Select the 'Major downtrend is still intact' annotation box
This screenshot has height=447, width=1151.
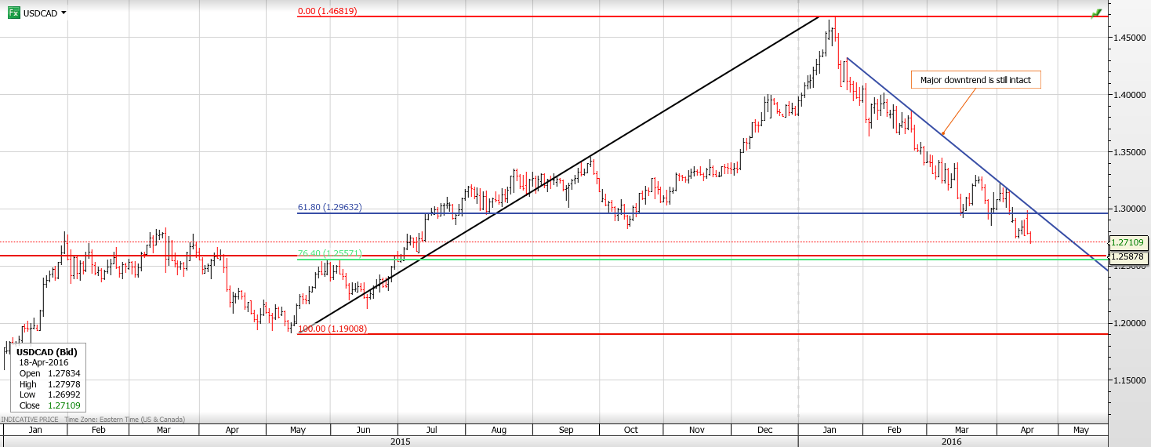pyautogui.click(x=975, y=80)
